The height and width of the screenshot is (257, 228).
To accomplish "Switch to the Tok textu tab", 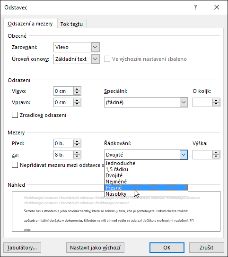I will pos(72,24).
